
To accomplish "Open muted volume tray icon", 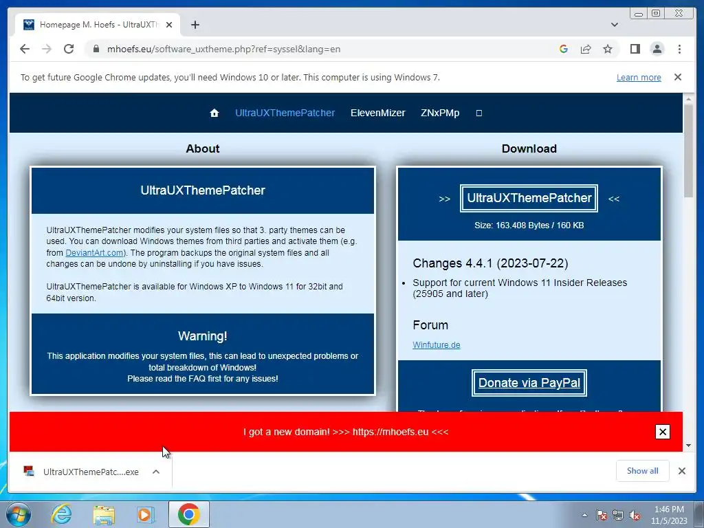I will [x=635, y=515].
